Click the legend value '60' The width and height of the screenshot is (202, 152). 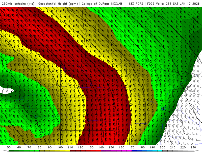pyautogui.click(x=19, y=147)
